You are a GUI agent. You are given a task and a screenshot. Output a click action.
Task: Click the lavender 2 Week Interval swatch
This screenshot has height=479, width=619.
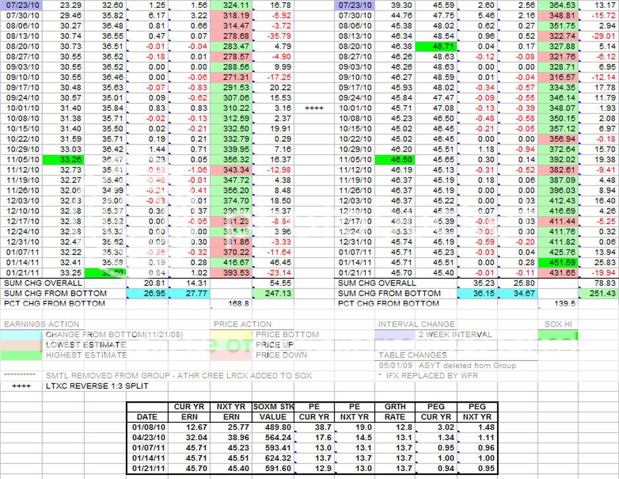click(396, 335)
